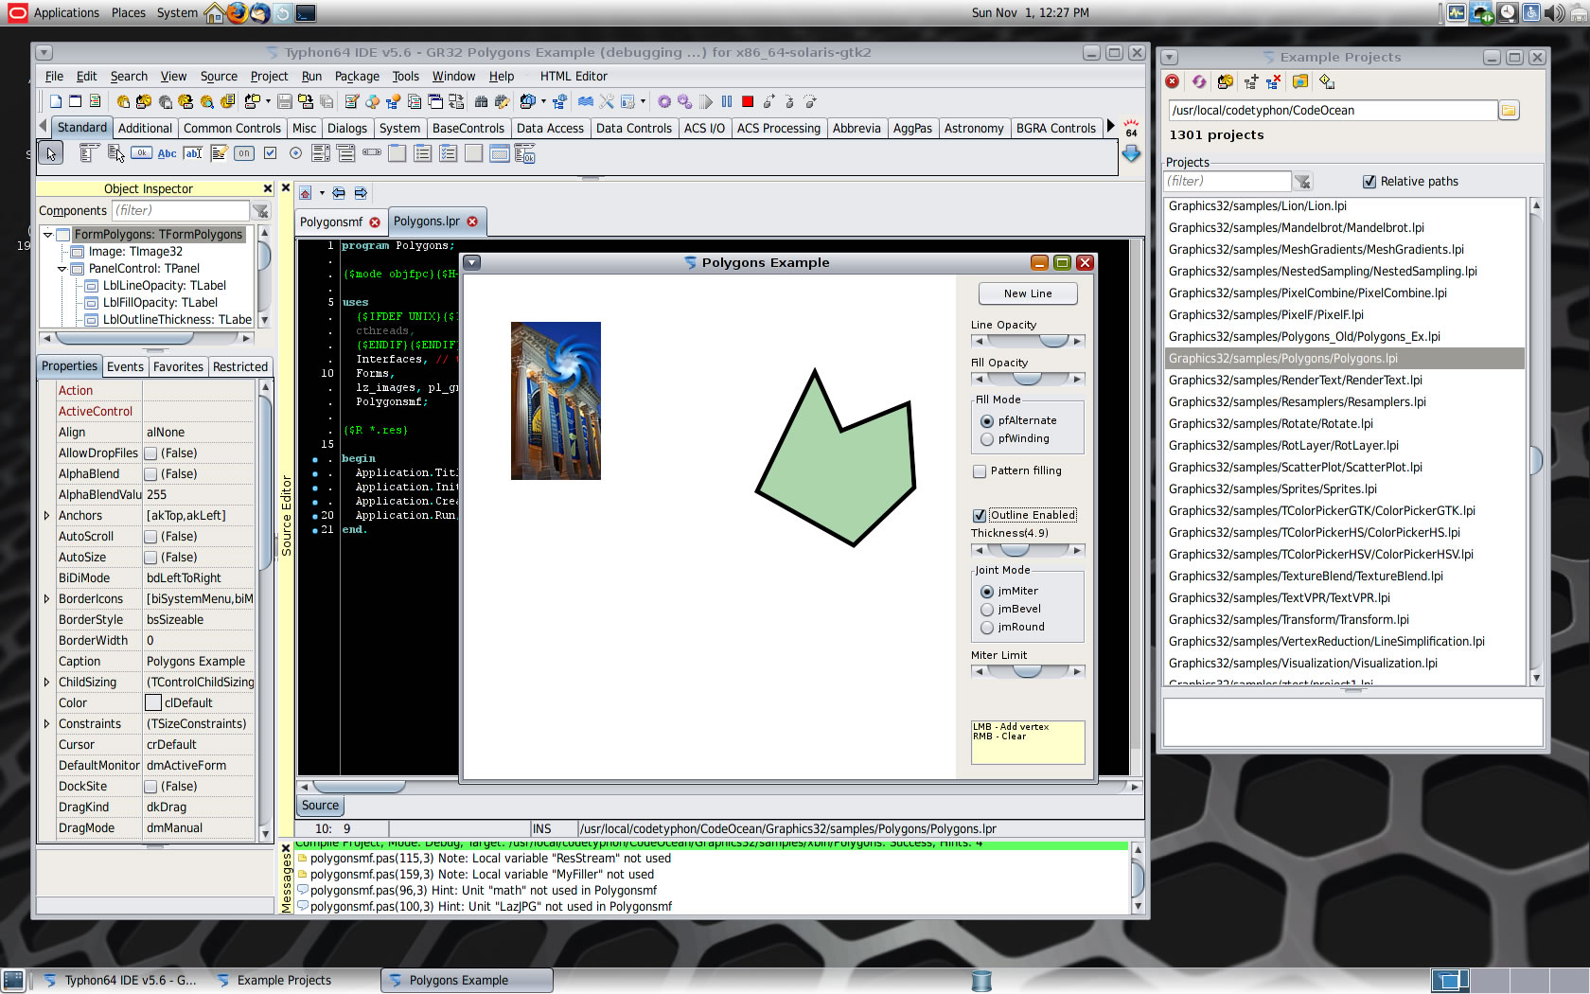Click the green Run arrow icon
The height and width of the screenshot is (994, 1590).
tap(706, 101)
